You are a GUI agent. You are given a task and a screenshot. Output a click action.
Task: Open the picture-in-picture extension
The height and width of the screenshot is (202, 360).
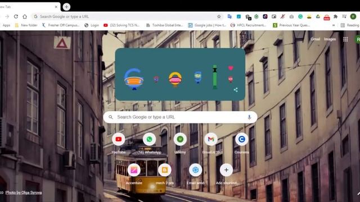pos(274,16)
